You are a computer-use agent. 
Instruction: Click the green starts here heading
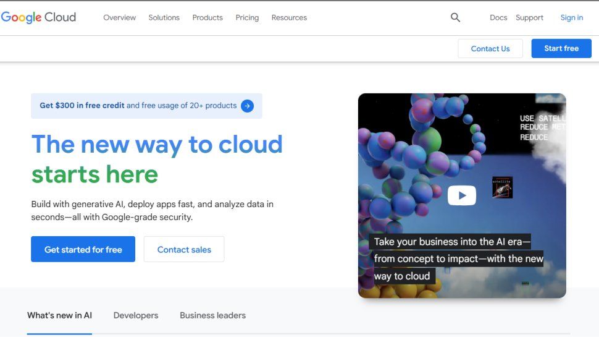(x=94, y=174)
